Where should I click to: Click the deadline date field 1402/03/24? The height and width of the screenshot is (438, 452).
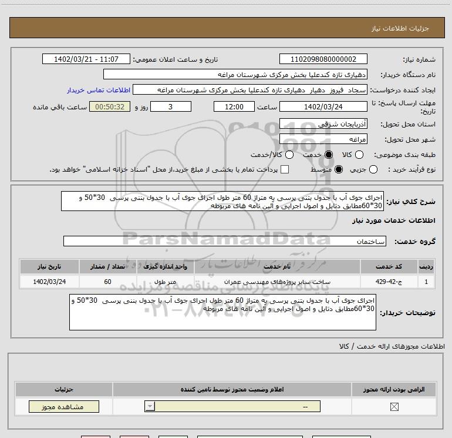323,106
